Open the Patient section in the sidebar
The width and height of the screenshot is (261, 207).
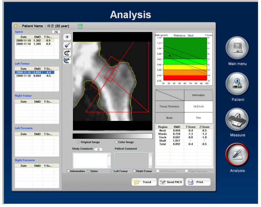pos(237,84)
